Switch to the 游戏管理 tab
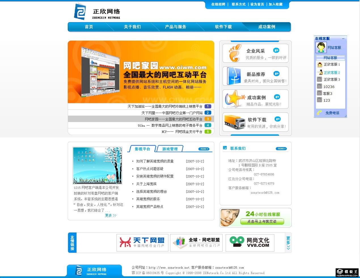 click(170, 149)
